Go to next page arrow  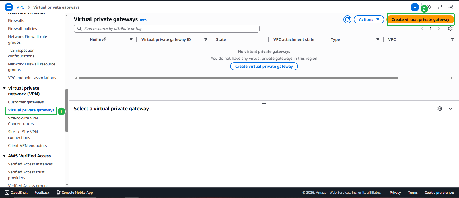pyautogui.click(x=438, y=29)
